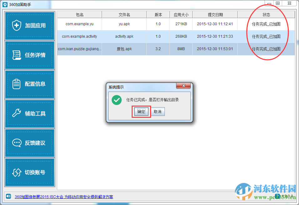
Task: Minimize the 360加固助手 window
Action: 269,3
